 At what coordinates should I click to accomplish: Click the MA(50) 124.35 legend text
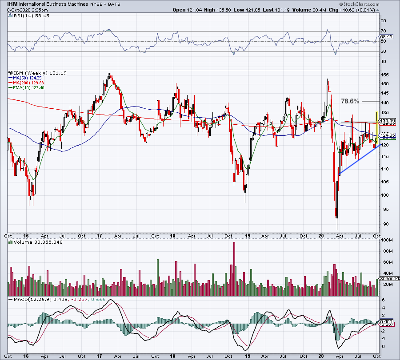[27, 78]
